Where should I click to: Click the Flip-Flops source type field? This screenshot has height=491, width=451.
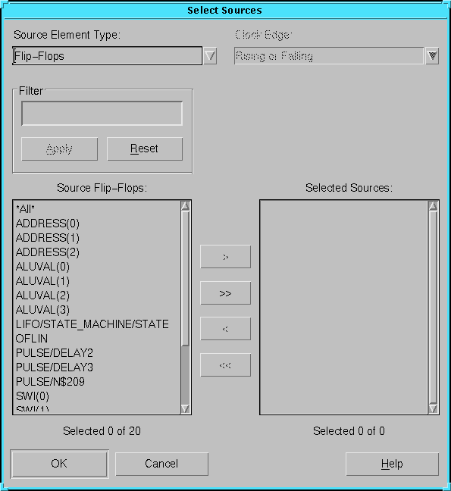tap(108, 56)
